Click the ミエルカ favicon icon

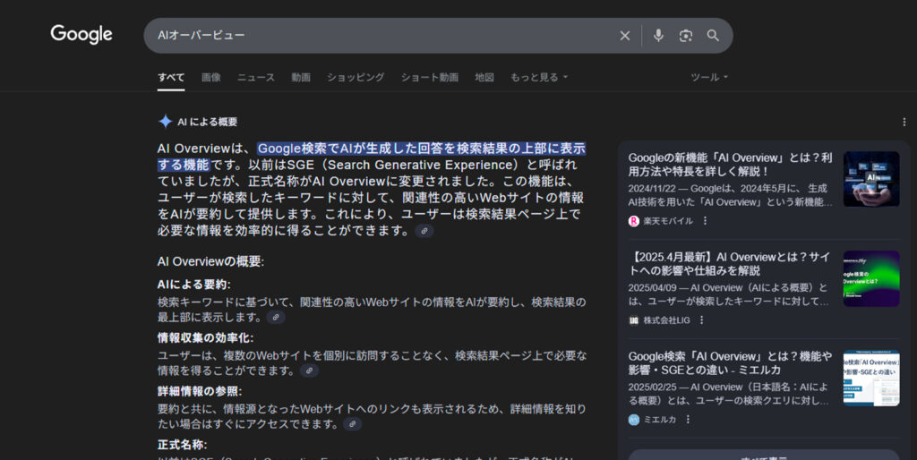pos(634,420)
